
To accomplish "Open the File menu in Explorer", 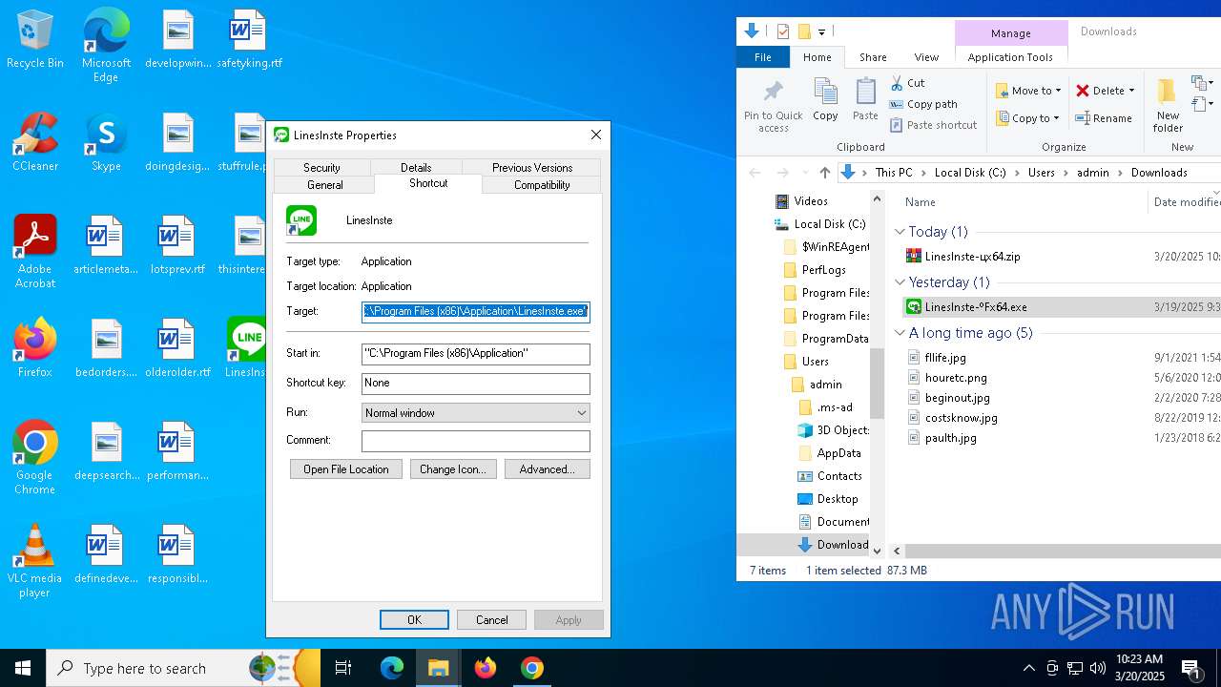I will [763, 57].
